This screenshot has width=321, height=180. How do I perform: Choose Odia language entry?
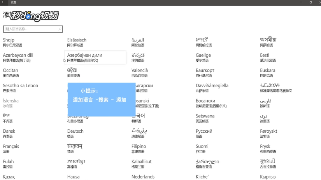[74, 73]
